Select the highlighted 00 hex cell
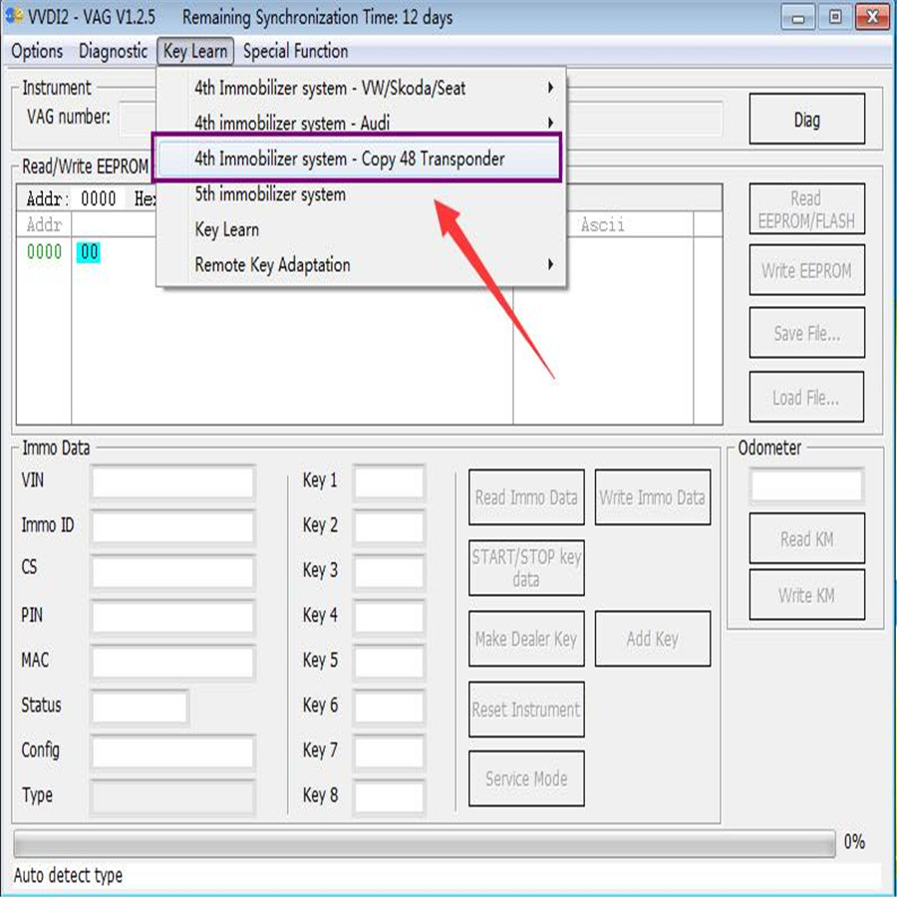The width and height of the screenshot is (897, 897). 89,253
